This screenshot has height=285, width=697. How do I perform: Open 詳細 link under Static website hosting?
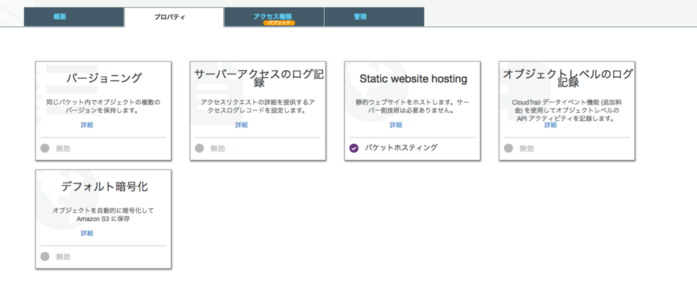(396, 124)
